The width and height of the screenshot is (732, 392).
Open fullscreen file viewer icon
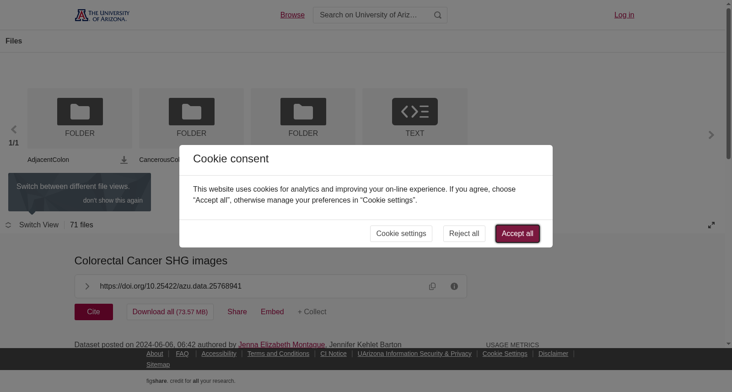point(711,225)
